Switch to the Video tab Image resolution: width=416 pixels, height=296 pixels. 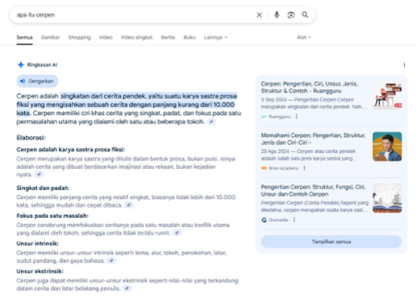click(x=106, y=37)
